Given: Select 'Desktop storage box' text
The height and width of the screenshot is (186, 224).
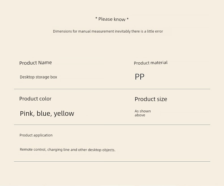Looking at the screenshot, I should coord(39,77).
